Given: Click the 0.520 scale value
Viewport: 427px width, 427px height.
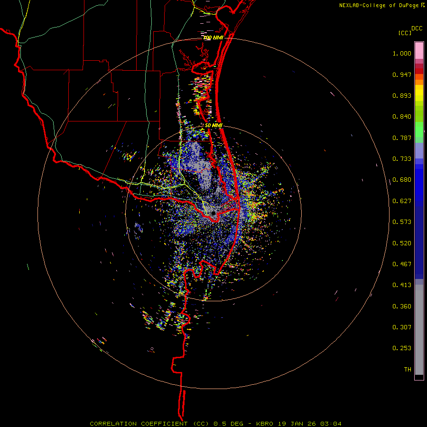Looking at the screenshot, I should pos(402,243).
